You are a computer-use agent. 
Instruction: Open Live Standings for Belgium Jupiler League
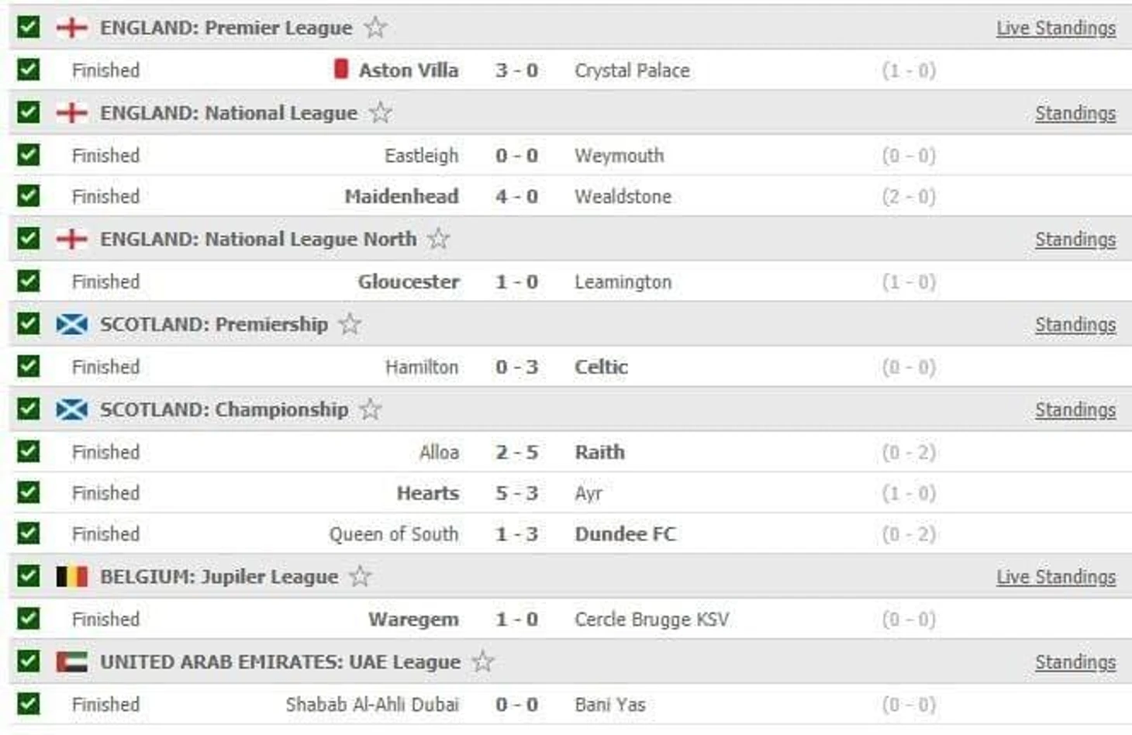click(x=1056, y=577)
